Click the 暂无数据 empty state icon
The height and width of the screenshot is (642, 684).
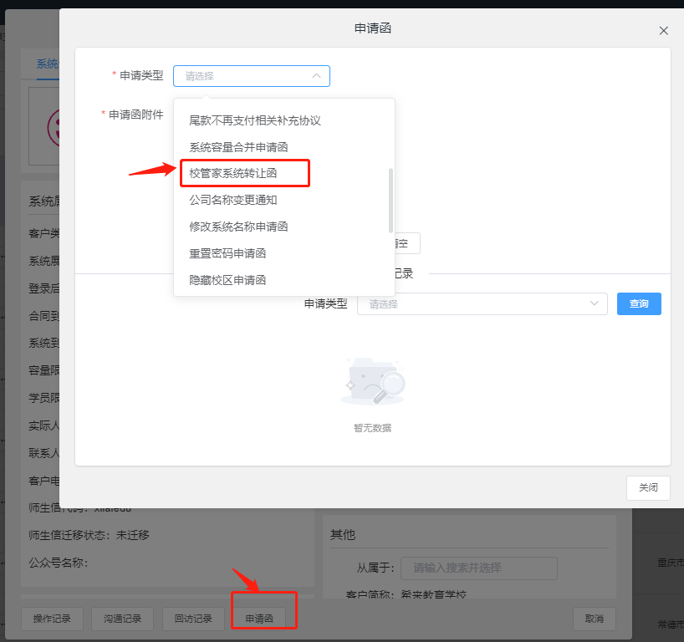373,381
